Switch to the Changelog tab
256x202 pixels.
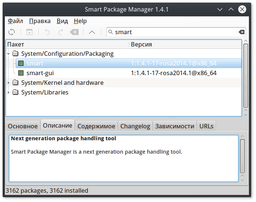pos(135,126)
